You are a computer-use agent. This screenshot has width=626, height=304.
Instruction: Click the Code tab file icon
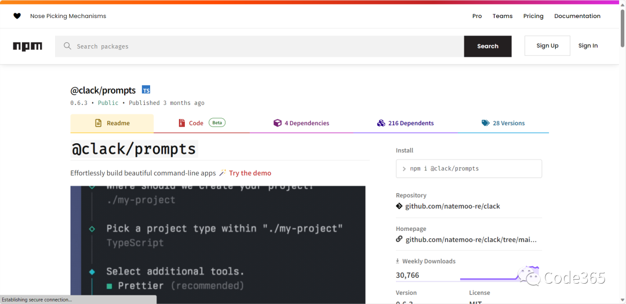coord(182,123)
